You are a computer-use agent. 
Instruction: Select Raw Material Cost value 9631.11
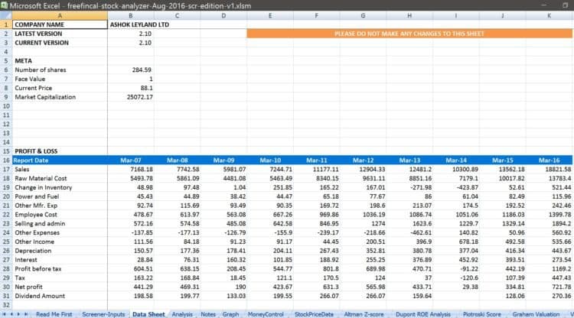pos(363,178)
